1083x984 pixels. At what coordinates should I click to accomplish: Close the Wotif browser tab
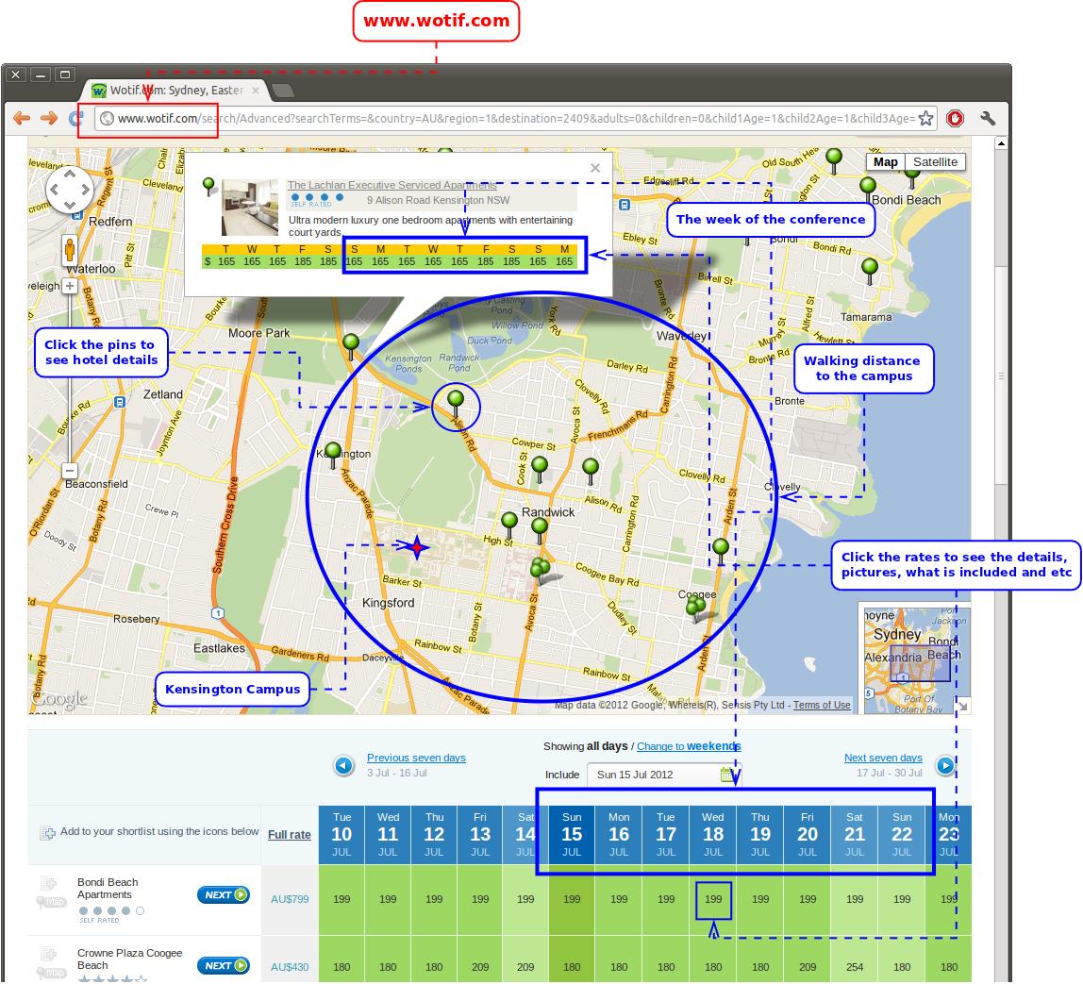tap(256, 91)
